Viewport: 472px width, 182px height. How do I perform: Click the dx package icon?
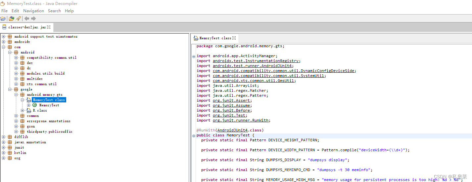(22, 68)
